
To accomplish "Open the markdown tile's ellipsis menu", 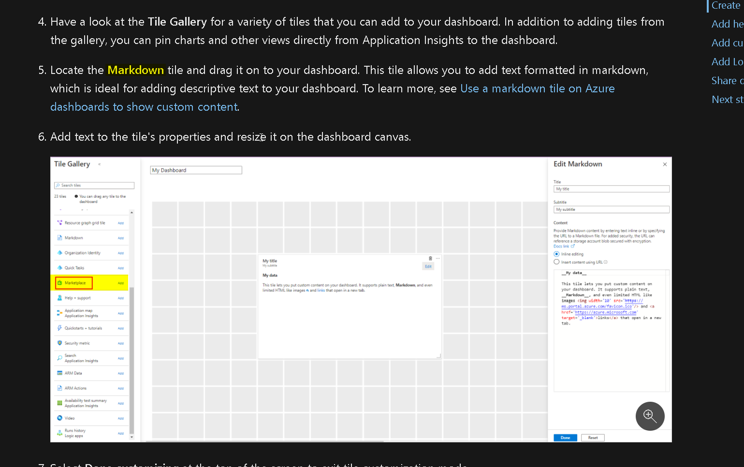I will coord(437,258).
